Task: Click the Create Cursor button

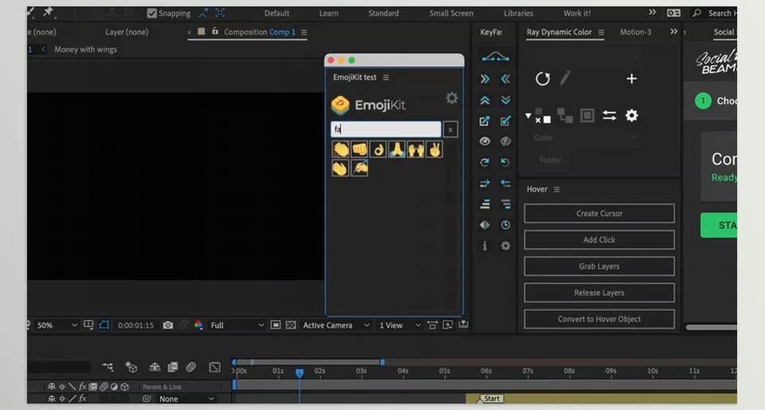Action: click(x=599, y=213)
